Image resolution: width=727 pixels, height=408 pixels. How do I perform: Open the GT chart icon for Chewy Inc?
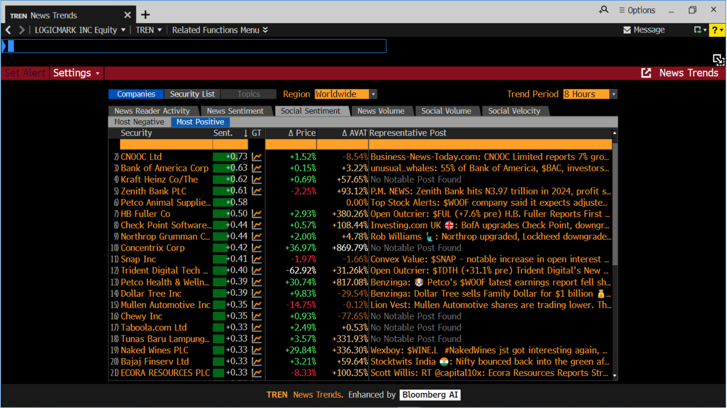tap(257, 316)
